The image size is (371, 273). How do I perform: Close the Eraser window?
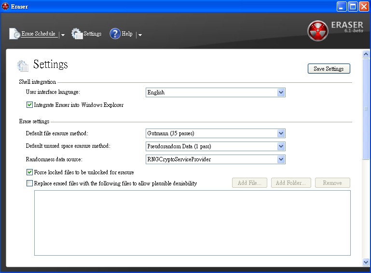[364, 6]
